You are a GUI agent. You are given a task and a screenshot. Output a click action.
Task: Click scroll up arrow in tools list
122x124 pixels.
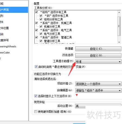pos(119,13)
